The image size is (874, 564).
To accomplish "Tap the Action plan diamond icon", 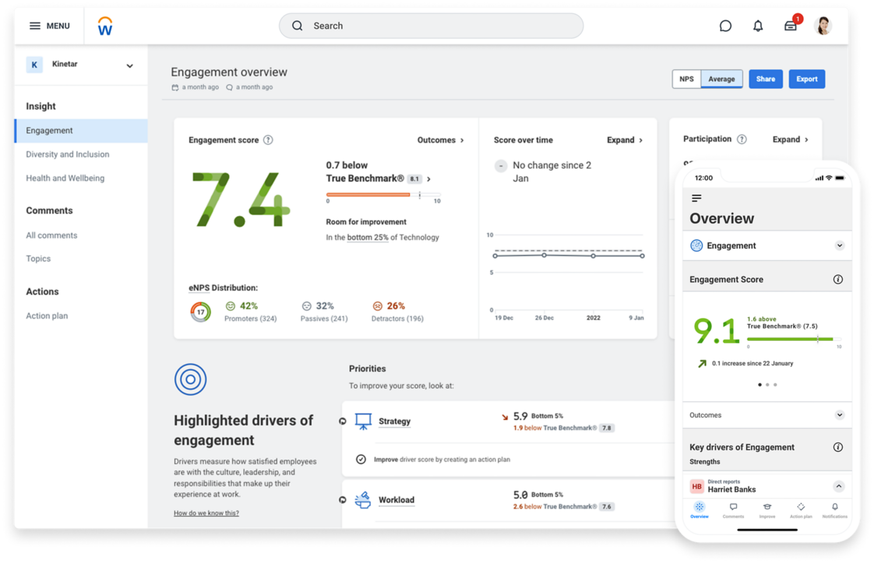I will [801, 507].
